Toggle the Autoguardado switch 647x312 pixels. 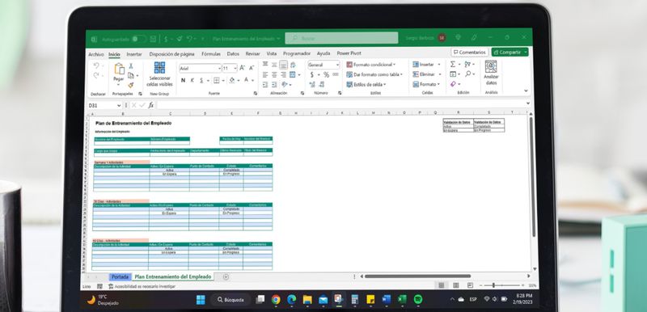point(139,39)
